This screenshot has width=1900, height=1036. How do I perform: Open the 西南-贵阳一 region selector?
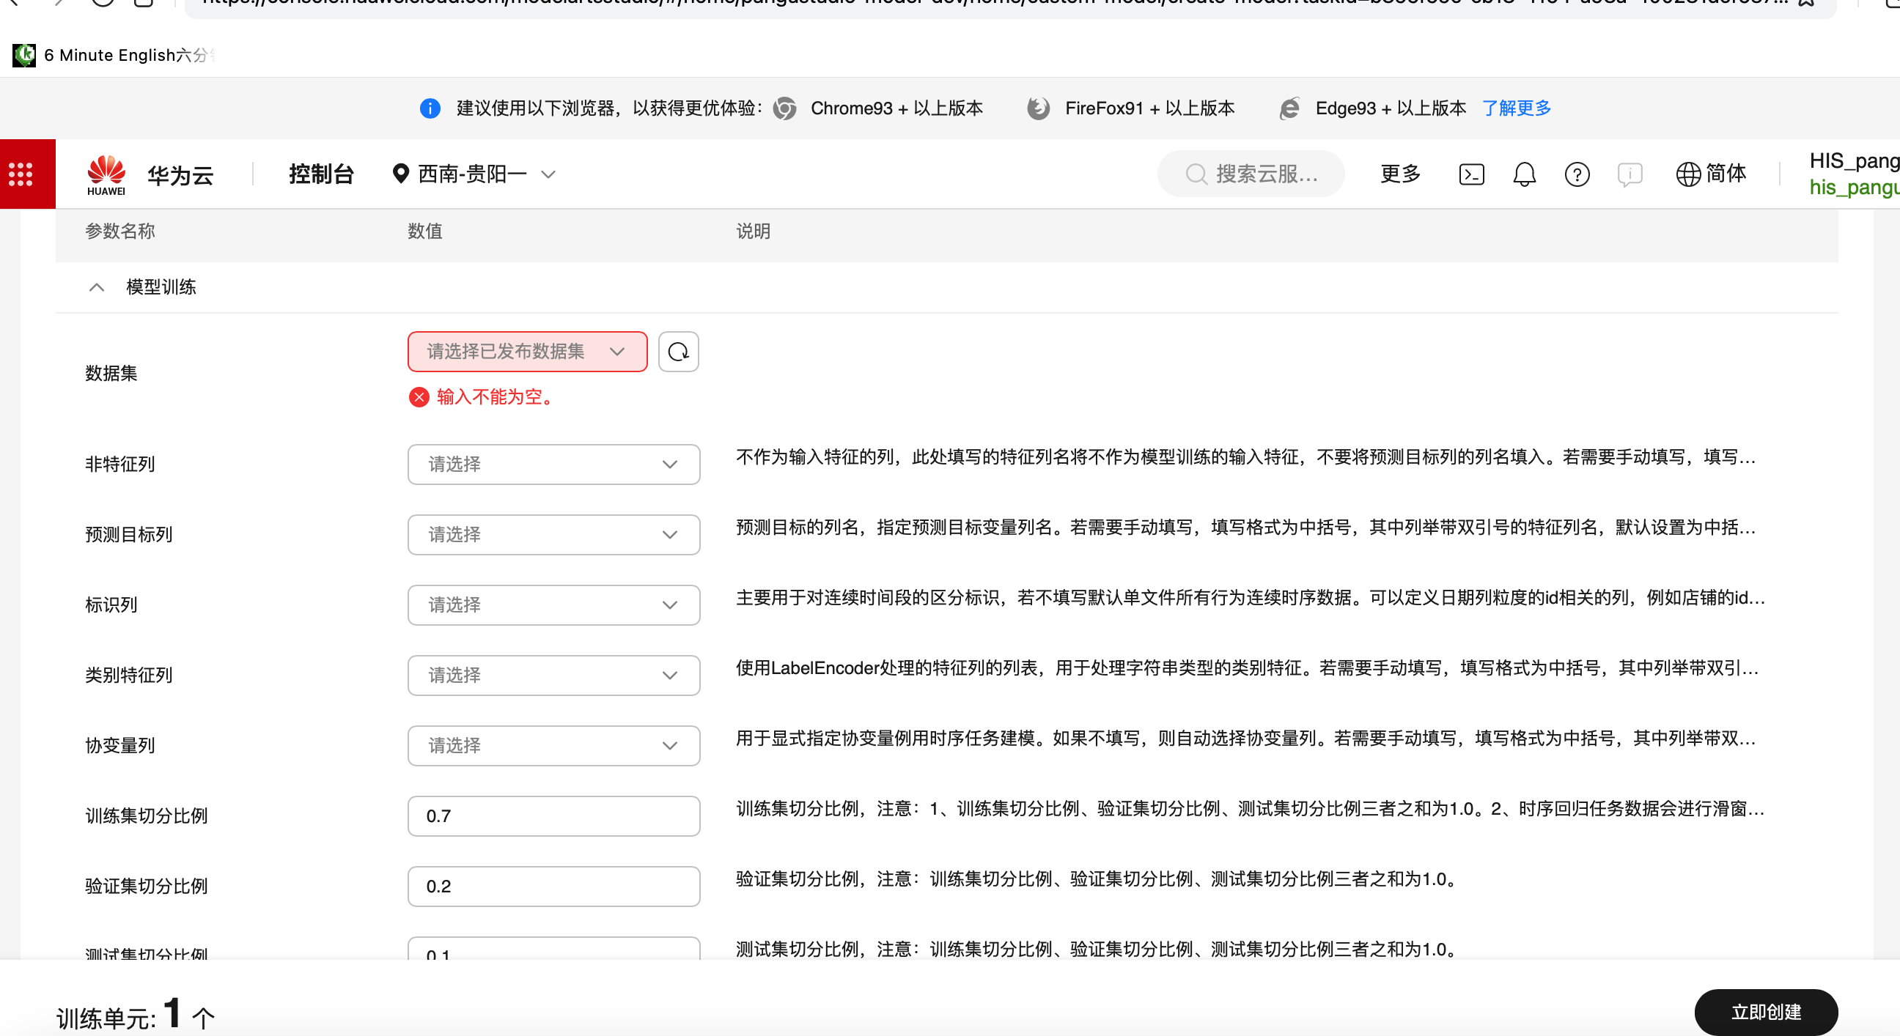[474, 174]
